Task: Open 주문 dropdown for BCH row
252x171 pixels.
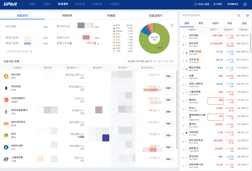Action: pos(169,123)
